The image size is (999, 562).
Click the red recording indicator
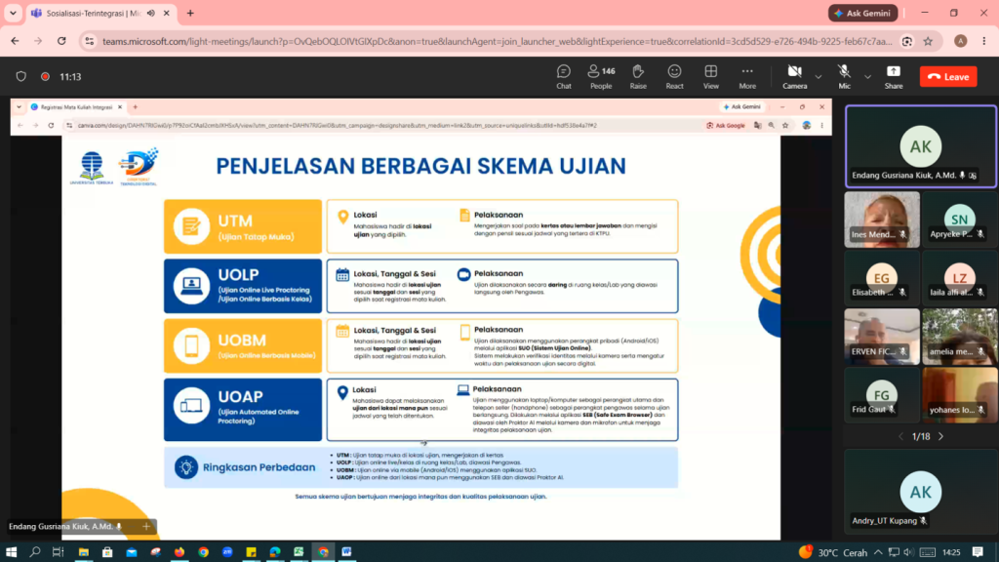pos(45,76)
